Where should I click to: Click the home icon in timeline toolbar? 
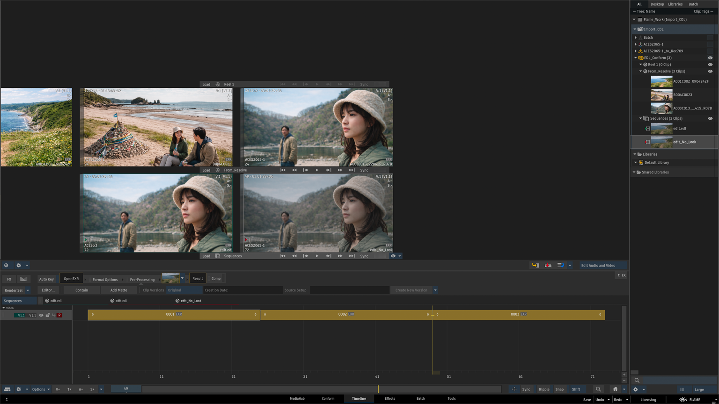(x=615, y=389)
